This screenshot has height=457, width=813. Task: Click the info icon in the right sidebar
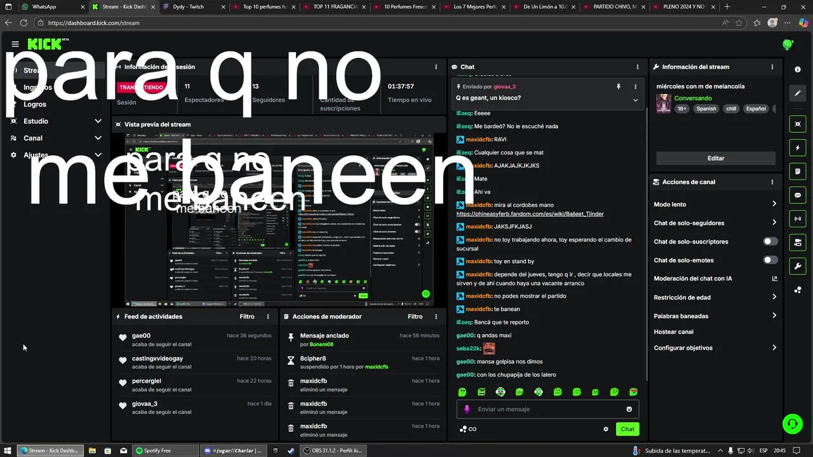[x=798, y=69]
